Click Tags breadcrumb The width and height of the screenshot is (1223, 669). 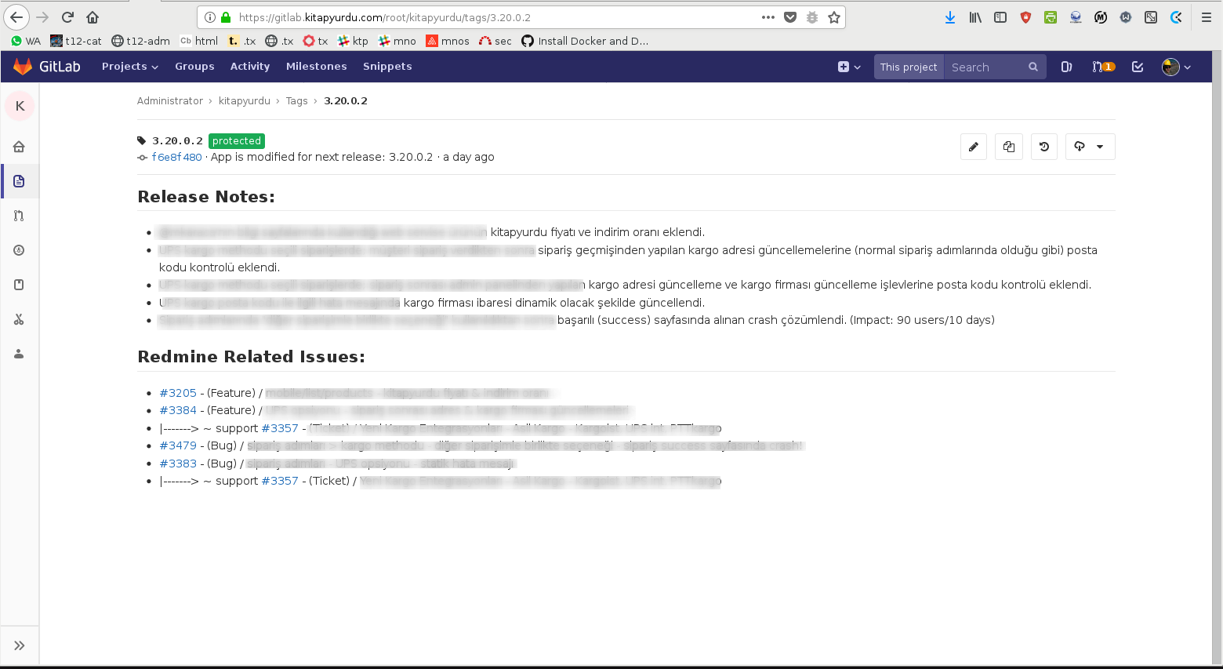coord(296,101)
